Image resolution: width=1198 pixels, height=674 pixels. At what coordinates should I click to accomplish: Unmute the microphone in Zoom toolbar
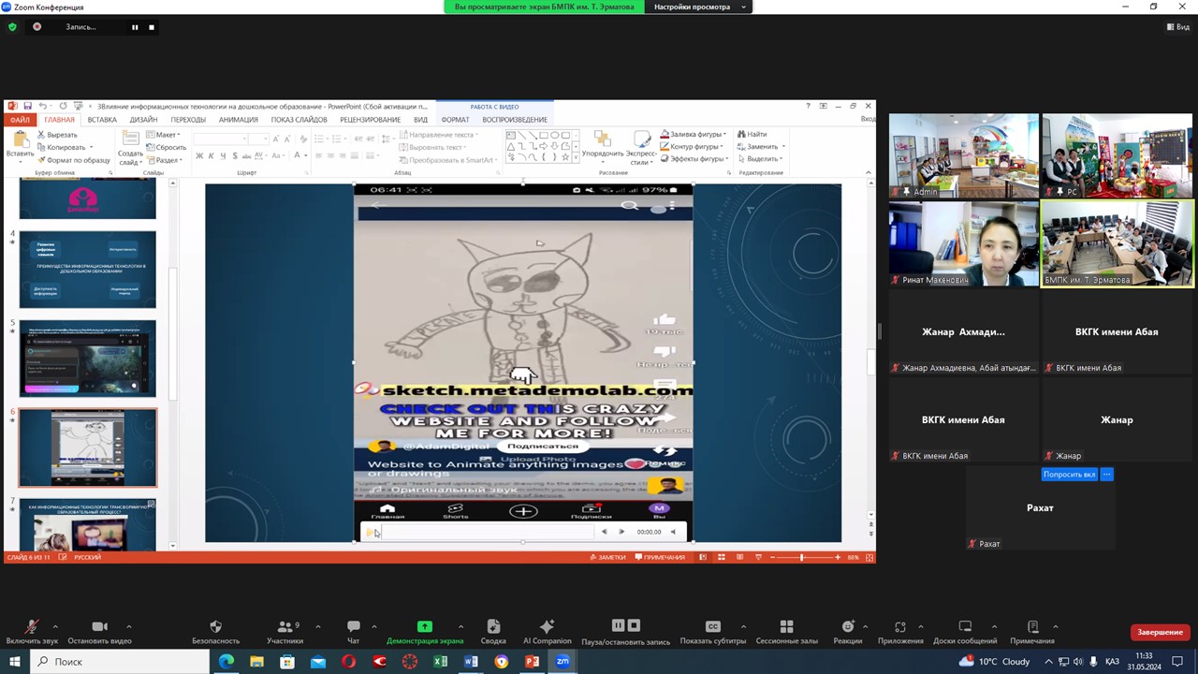(x=32, y=627)
